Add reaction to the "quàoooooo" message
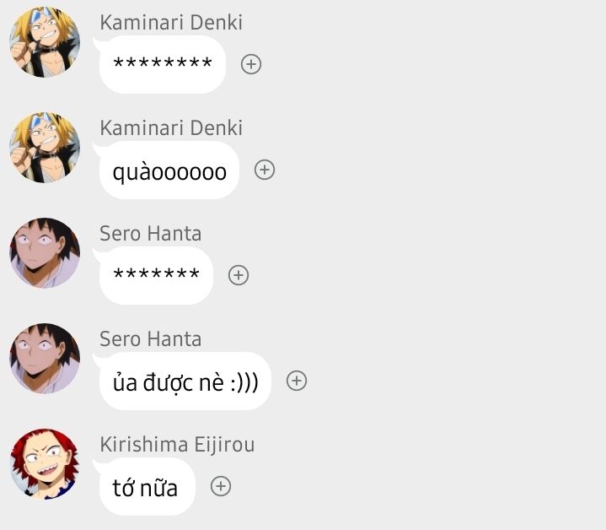 click(x=265, y=170)
